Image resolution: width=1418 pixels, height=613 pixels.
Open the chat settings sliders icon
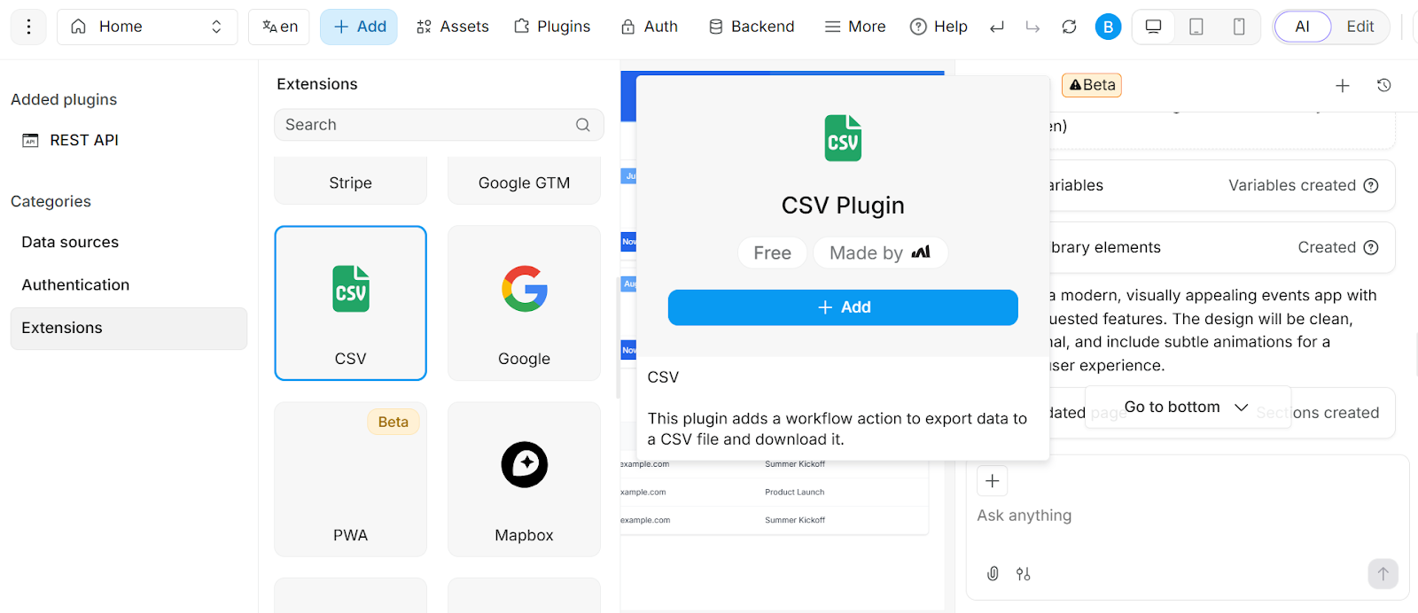click(1024, 574)
